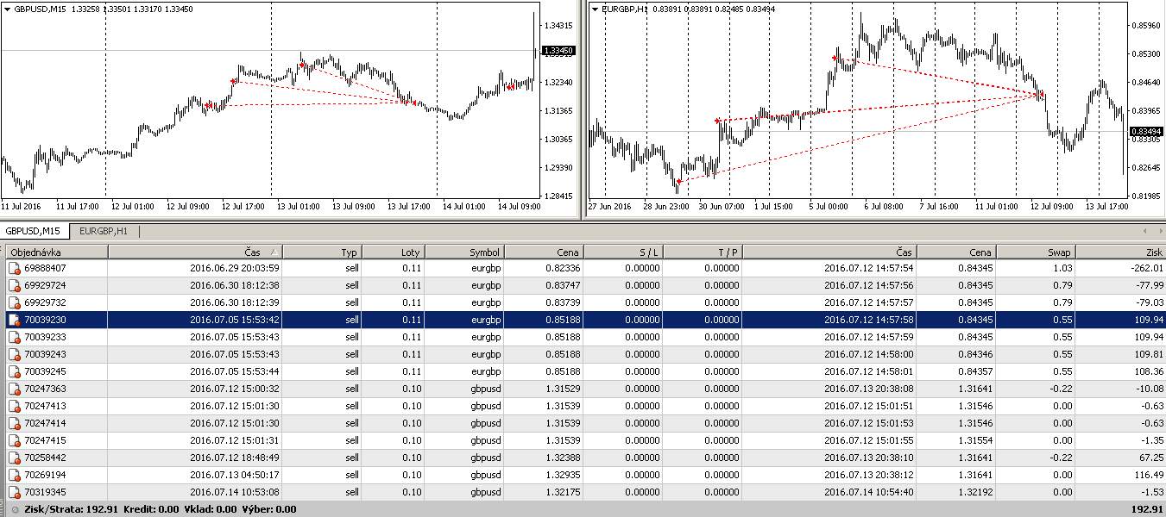Click the profit value -79.03

1148,302
